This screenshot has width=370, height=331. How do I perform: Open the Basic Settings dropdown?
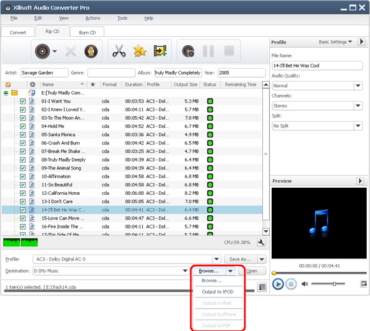click(x=336, y=41)
